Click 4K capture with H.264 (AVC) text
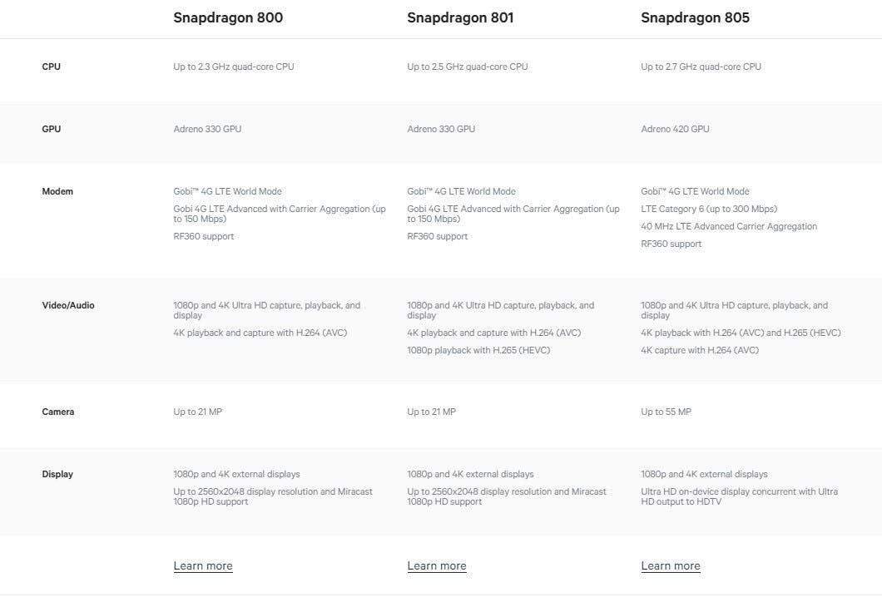 (700, 350)
